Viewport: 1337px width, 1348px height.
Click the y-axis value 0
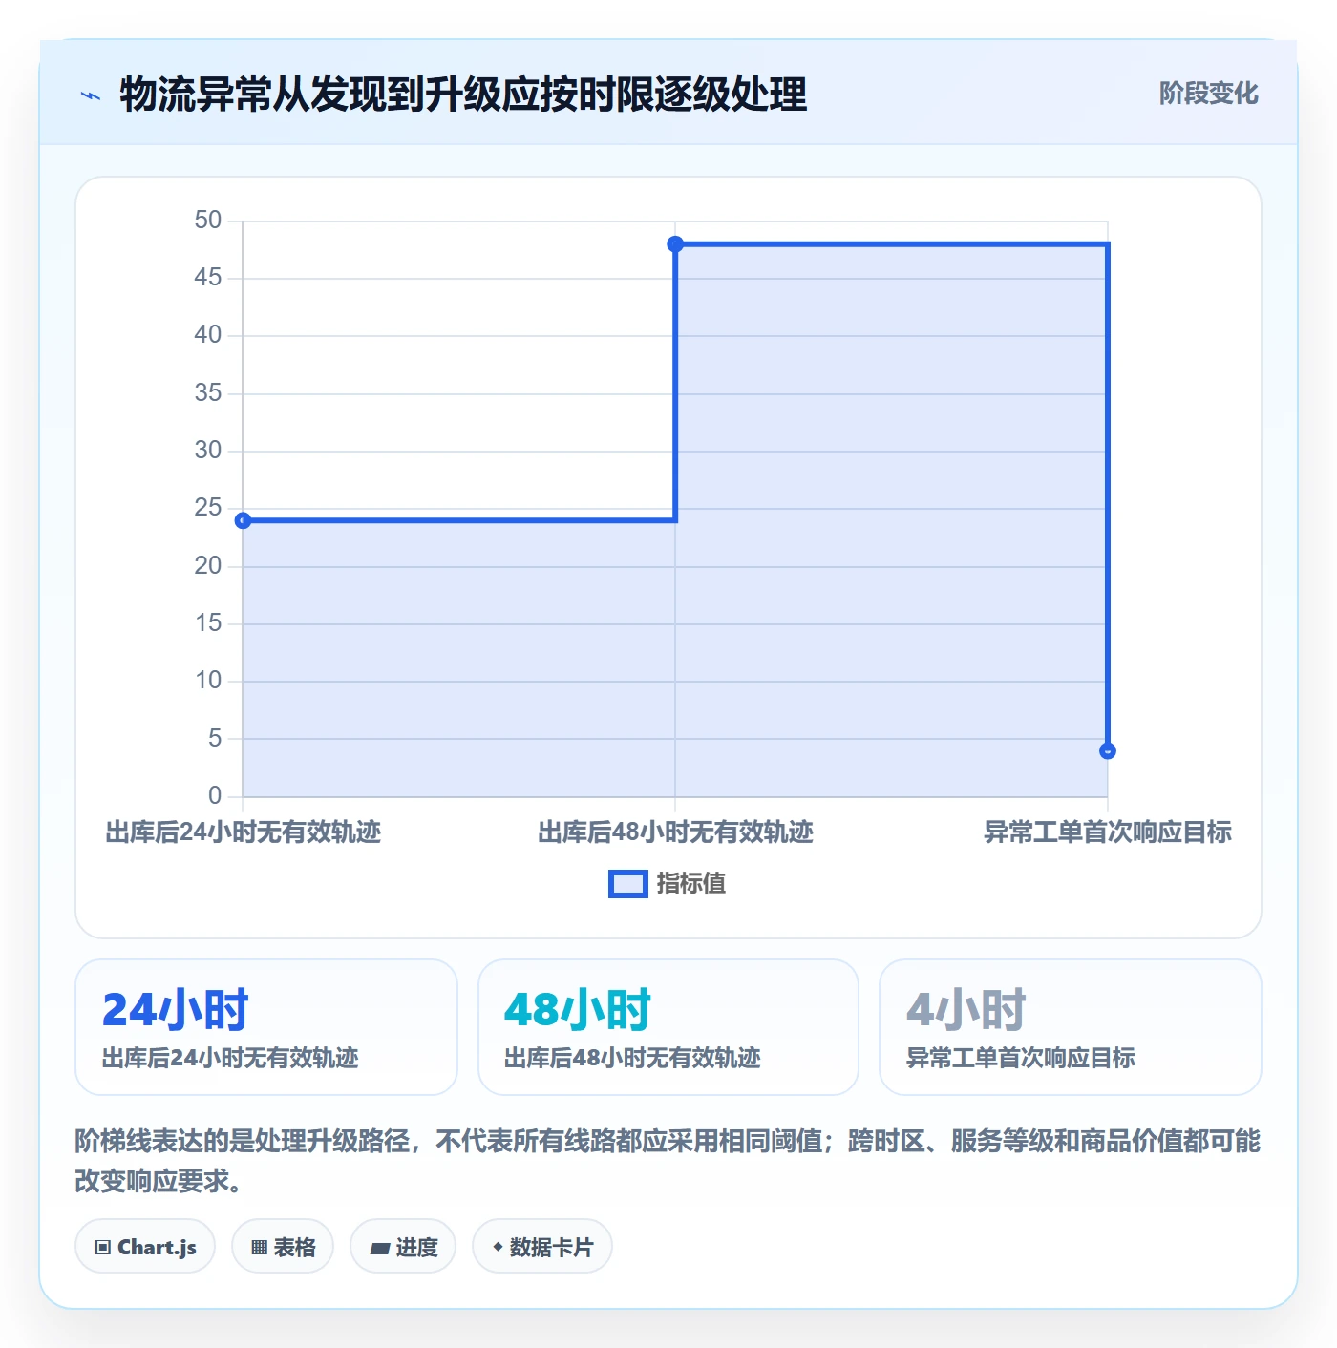[x=215, y=795]
